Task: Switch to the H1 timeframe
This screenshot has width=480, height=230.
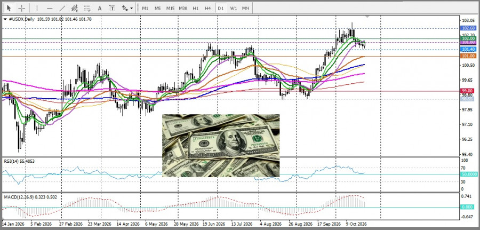Action: pos(196,8)
